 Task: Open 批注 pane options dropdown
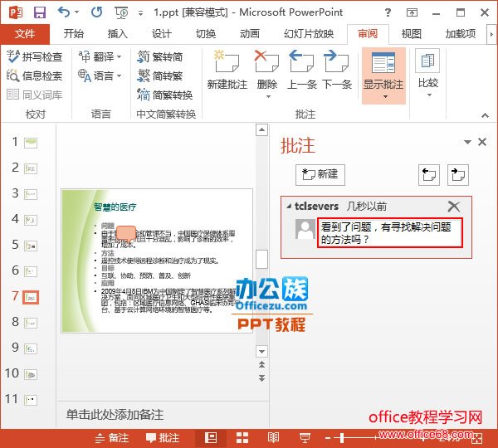(x=467, y=142)
